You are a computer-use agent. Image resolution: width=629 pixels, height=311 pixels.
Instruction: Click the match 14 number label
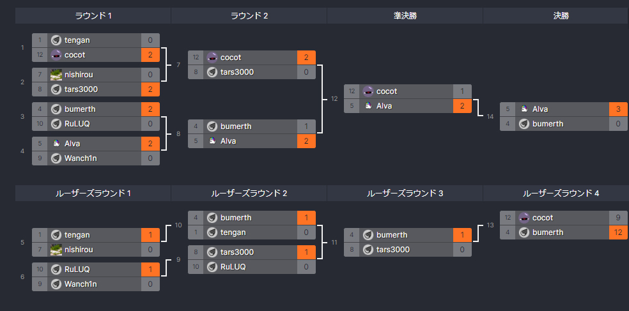pos(490,117)
